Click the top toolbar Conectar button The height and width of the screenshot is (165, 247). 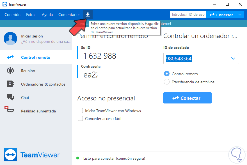(221, 15)
